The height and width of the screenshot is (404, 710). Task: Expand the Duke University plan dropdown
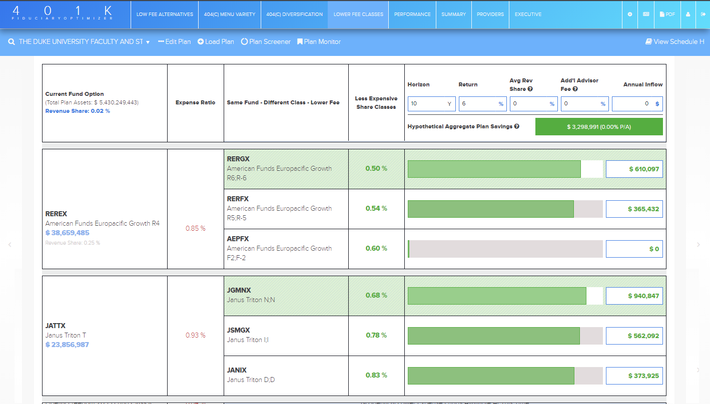[x=148, y=42]
